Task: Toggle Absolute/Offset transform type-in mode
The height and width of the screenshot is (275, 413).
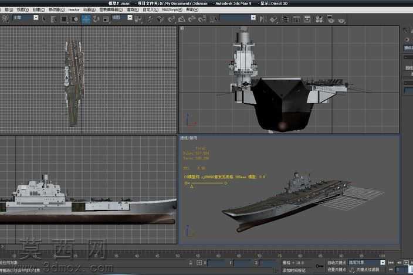Action: [x=199, y=263]
